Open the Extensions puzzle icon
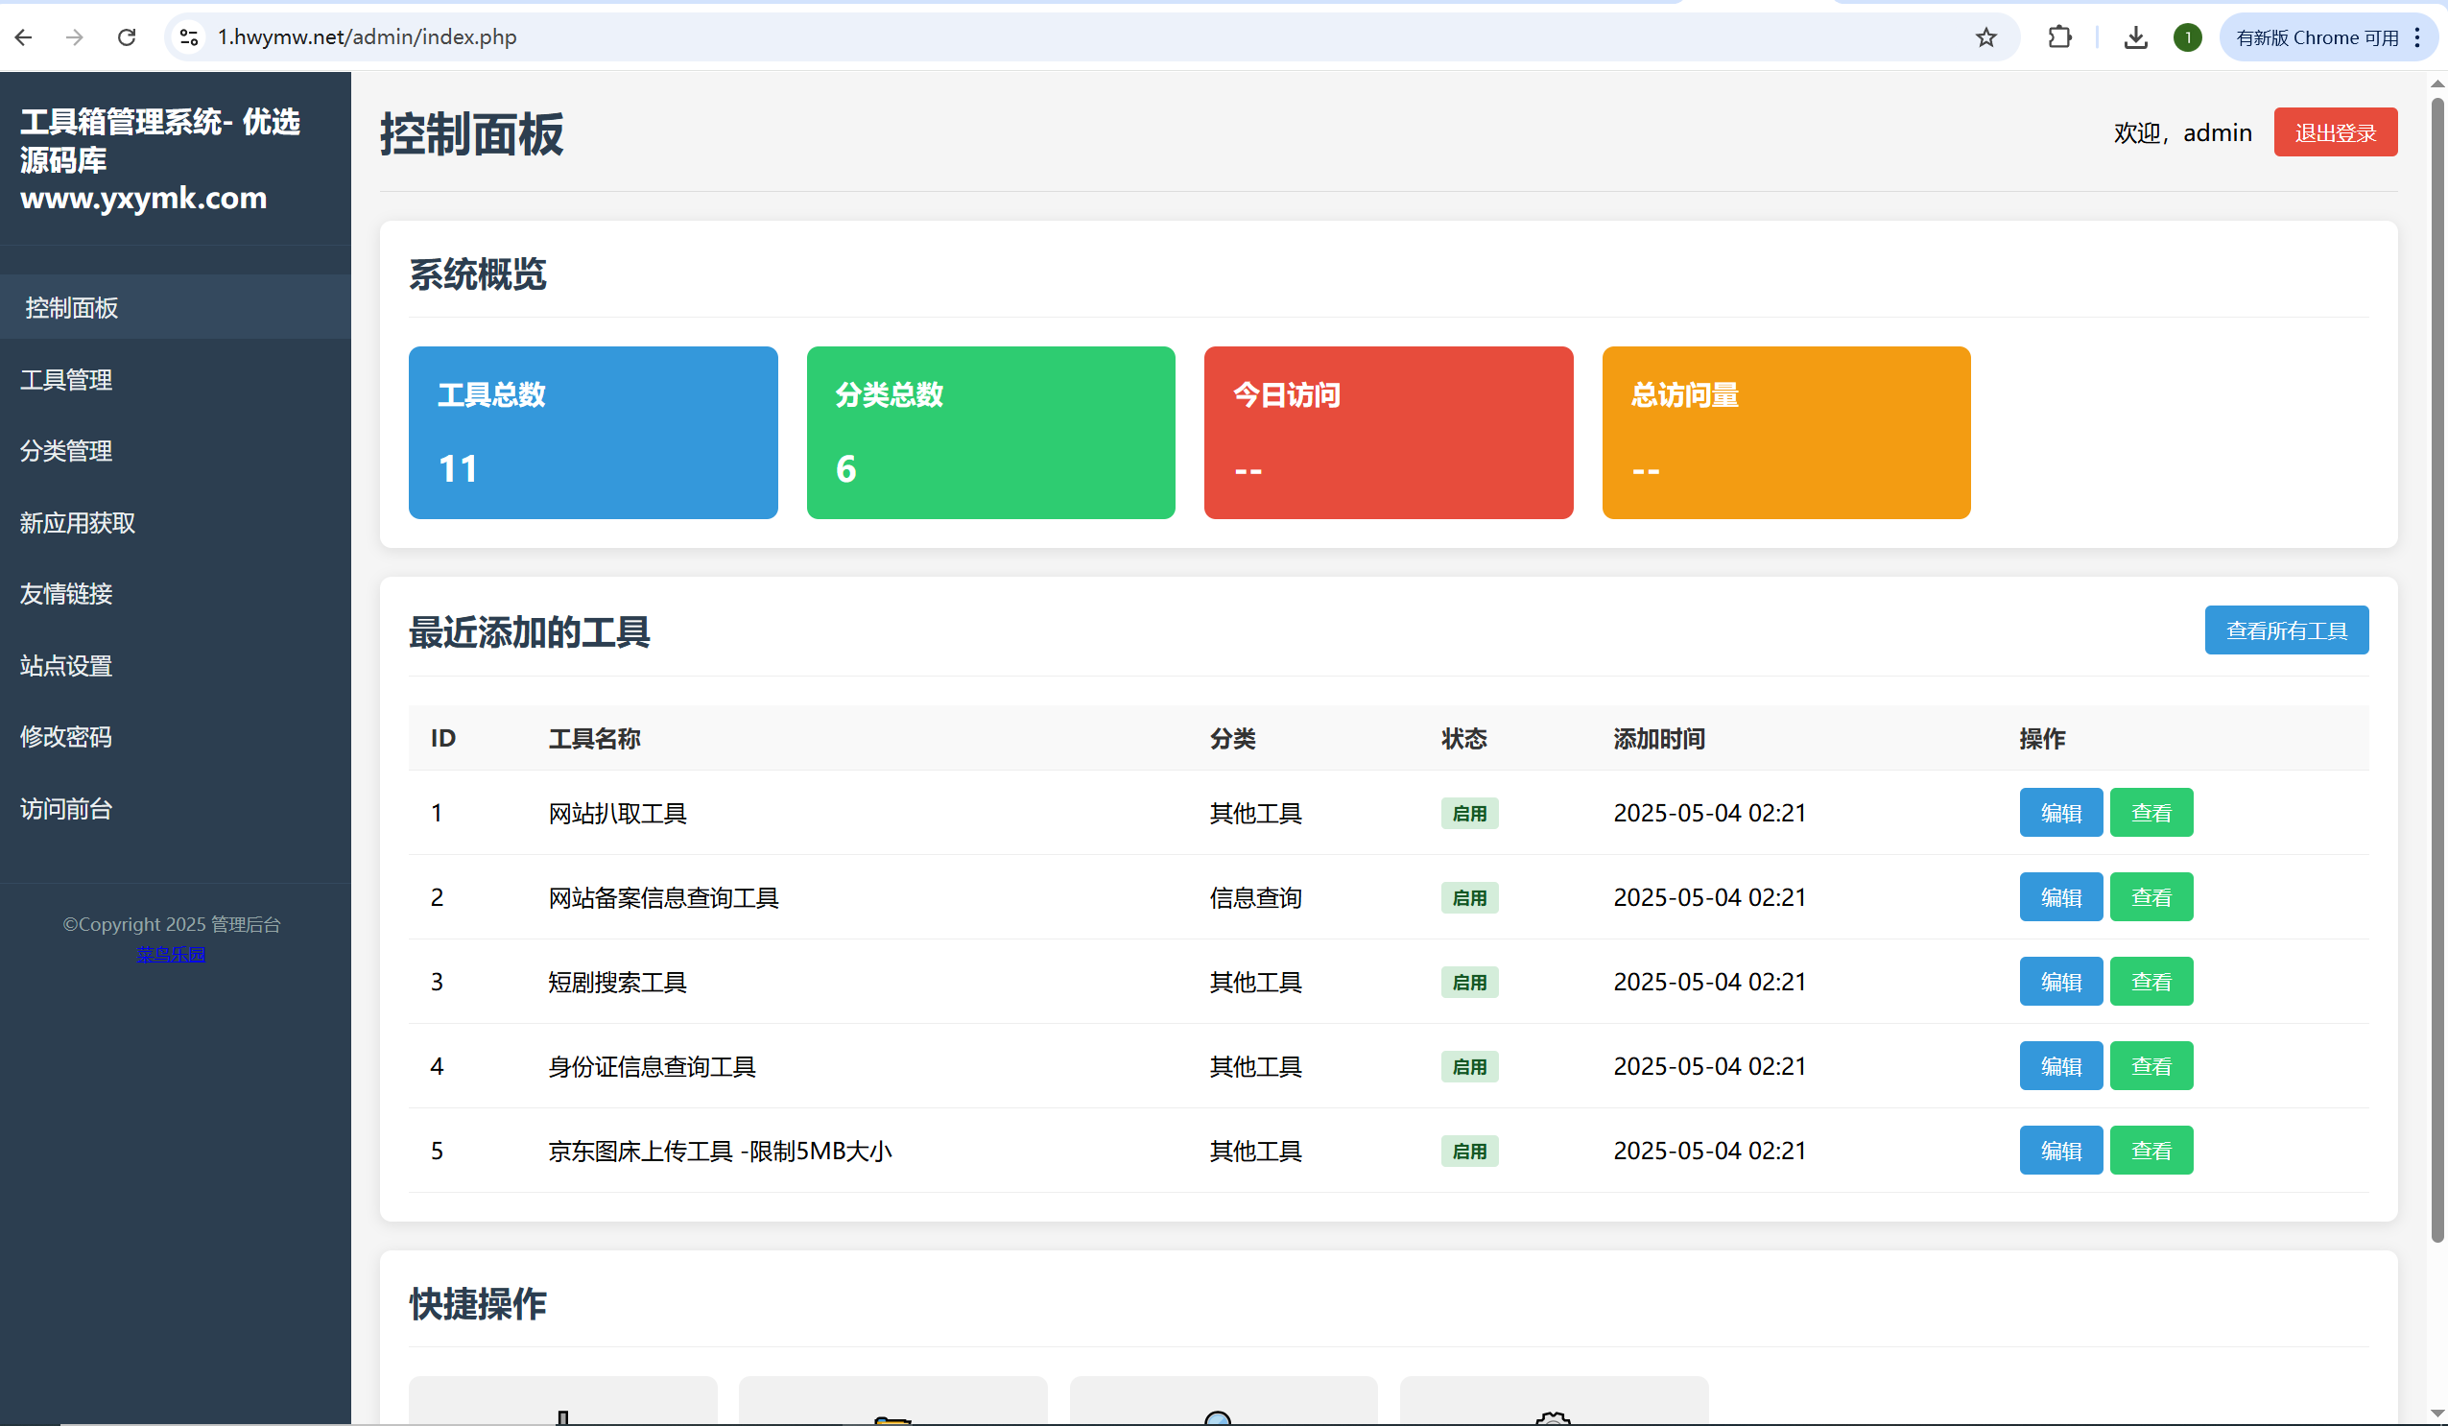This screenshot has width=2448, height=1426. (2059, 36)
